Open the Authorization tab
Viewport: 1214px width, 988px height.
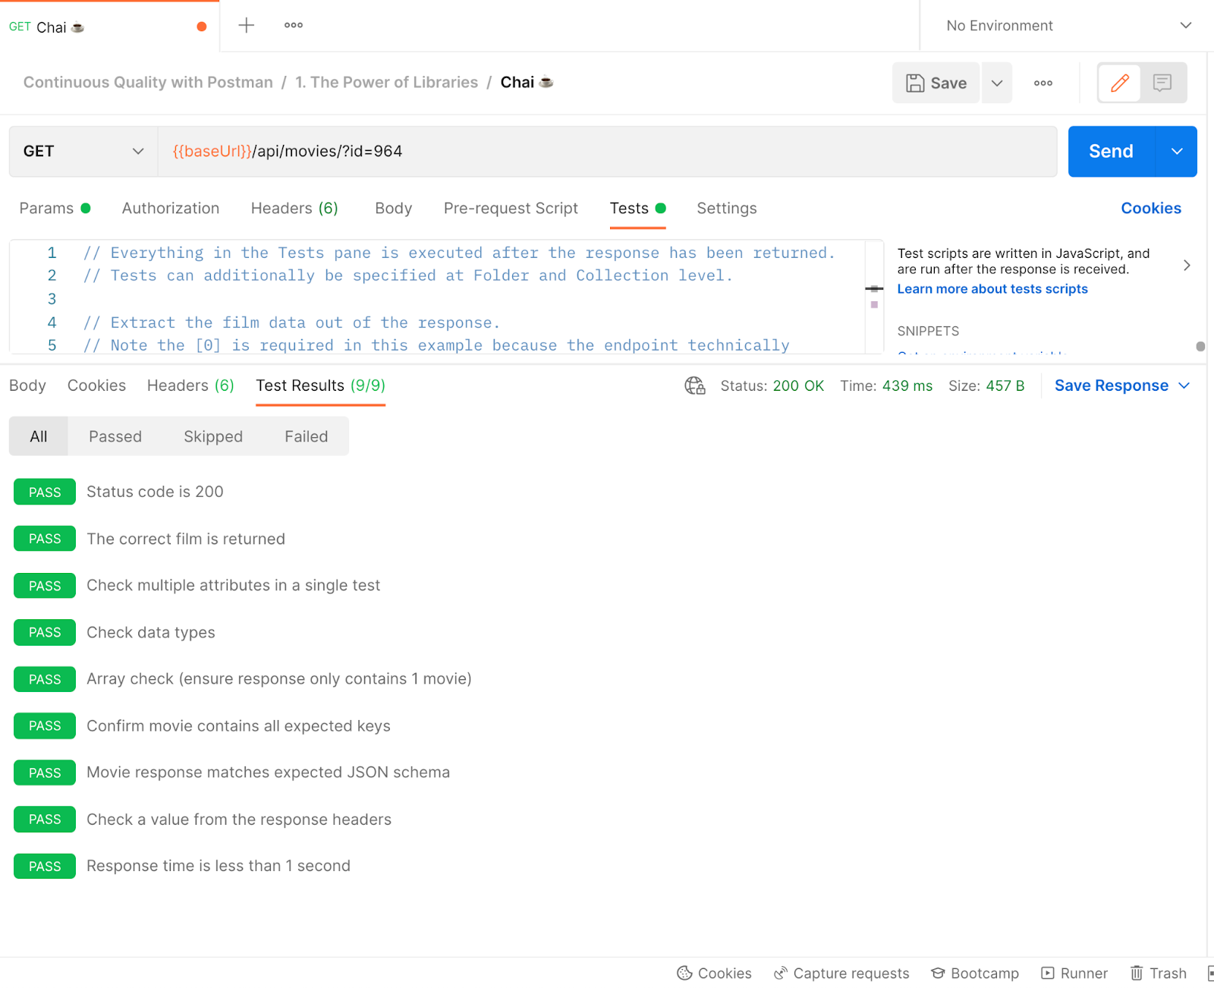pyautogui.click(x=171, y=208)
